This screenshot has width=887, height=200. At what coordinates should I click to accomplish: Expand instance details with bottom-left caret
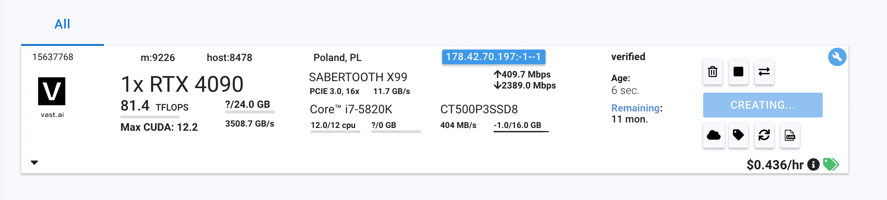[34, 162]
